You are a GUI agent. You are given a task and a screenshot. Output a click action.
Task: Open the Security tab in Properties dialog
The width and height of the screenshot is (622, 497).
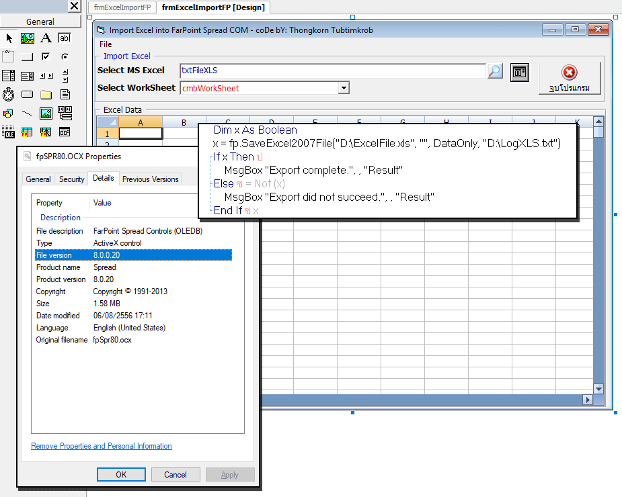(72, 179)
